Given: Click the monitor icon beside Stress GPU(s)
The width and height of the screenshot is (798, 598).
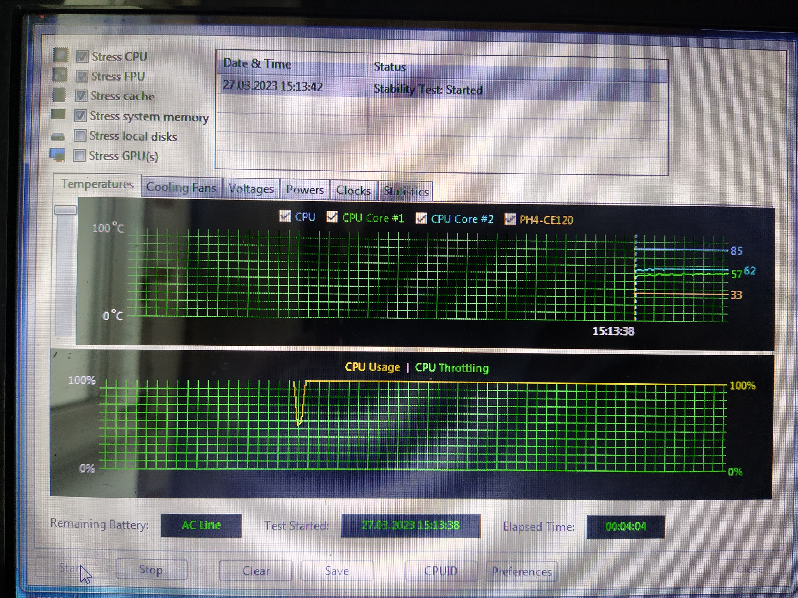Looking at the screenshot, I should pos(57,154).
